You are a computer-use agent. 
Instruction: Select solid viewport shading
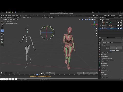(93, 20)
